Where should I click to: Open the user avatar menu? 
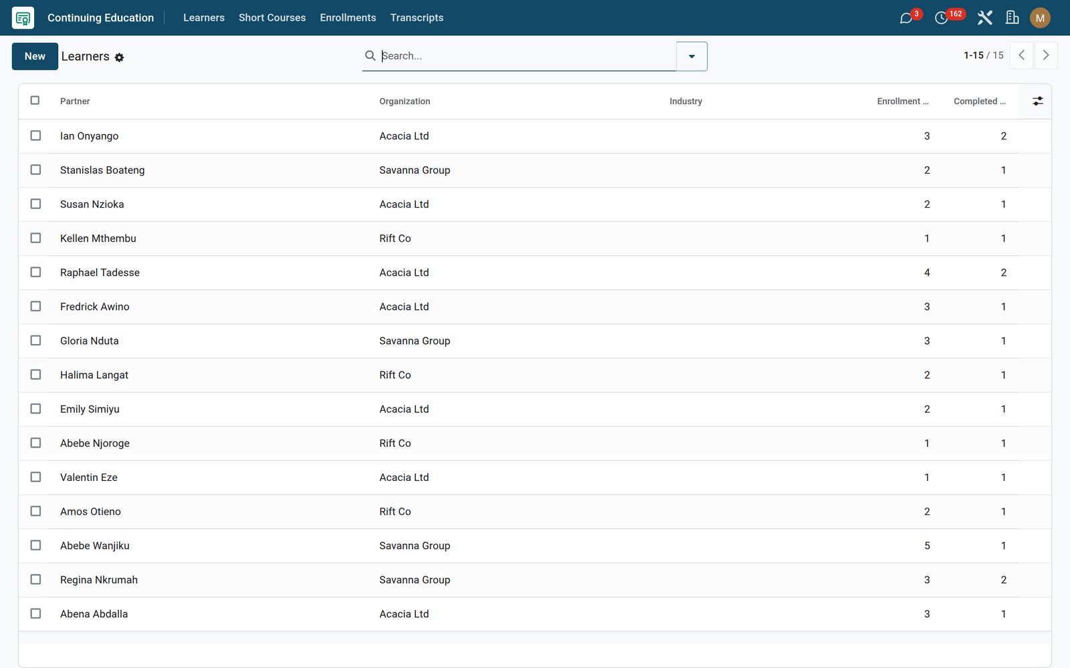[x=1040, y=18]
